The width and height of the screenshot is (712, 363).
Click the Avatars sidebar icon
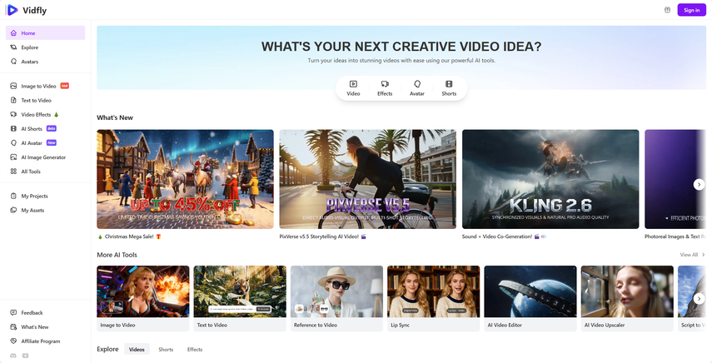tap(13, 62)
